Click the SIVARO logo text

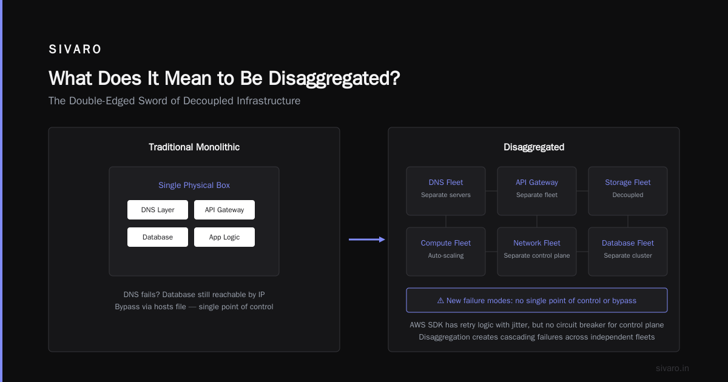click(75, 50)
